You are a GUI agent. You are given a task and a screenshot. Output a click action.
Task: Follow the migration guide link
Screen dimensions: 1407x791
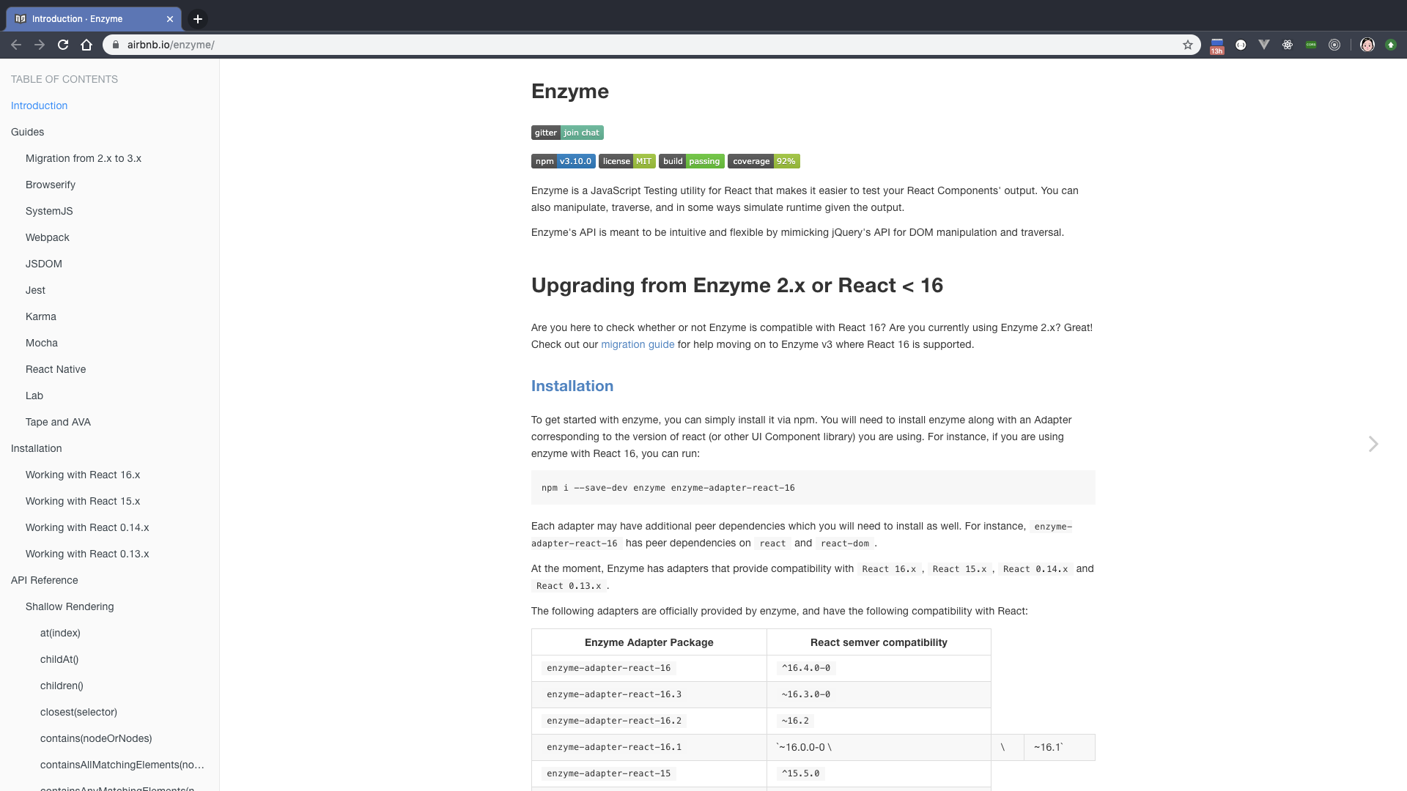click(638, 344)
